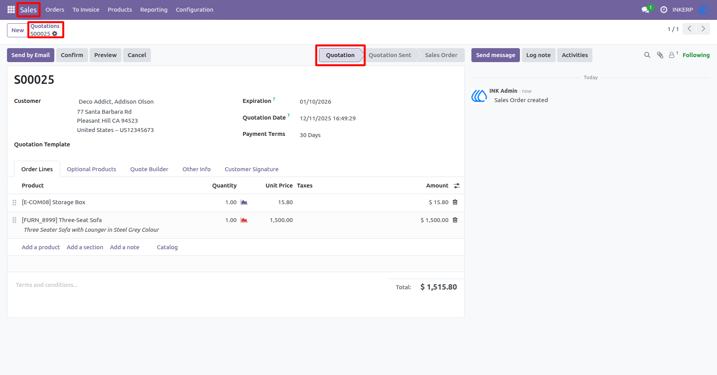The height and width of the screenshot is (375, 717).
Task: Open the Orders menu
Action: click(55, 10)
